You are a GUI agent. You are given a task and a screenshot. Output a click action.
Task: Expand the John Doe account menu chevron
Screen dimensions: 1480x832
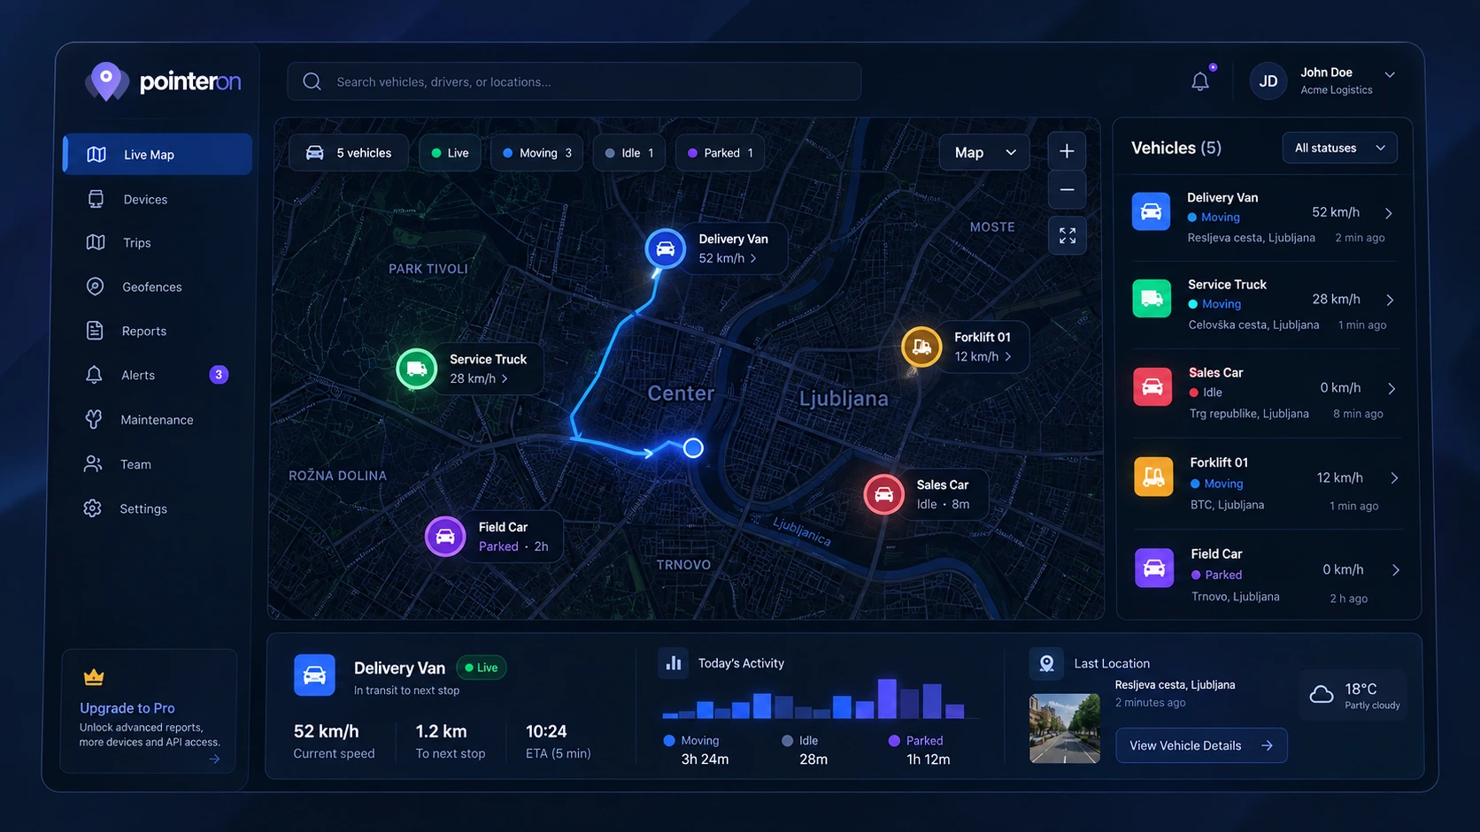[x=1390, y=75]
